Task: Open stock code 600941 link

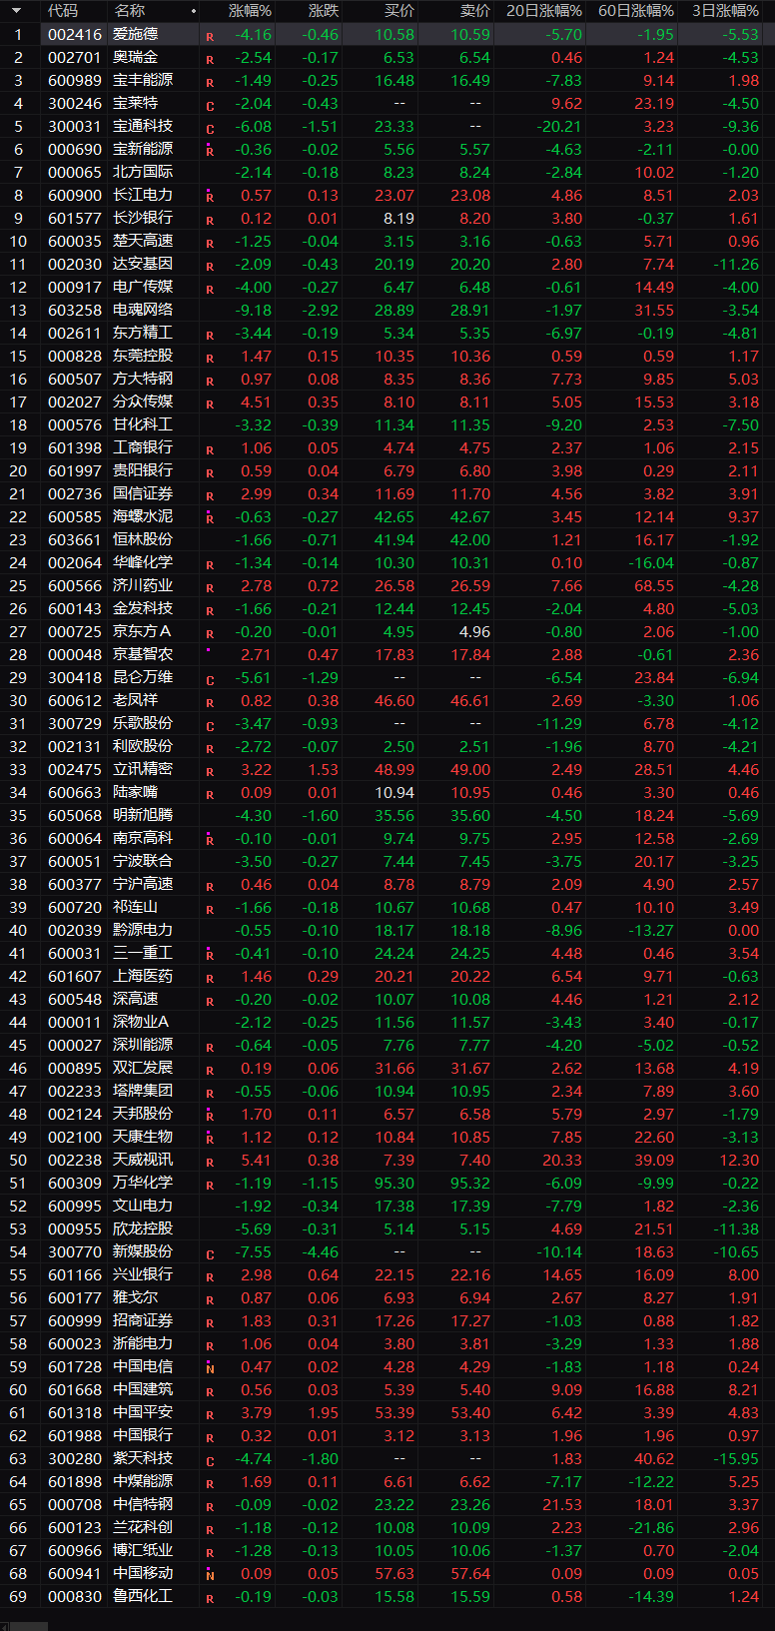Action: click(75, 1573)
